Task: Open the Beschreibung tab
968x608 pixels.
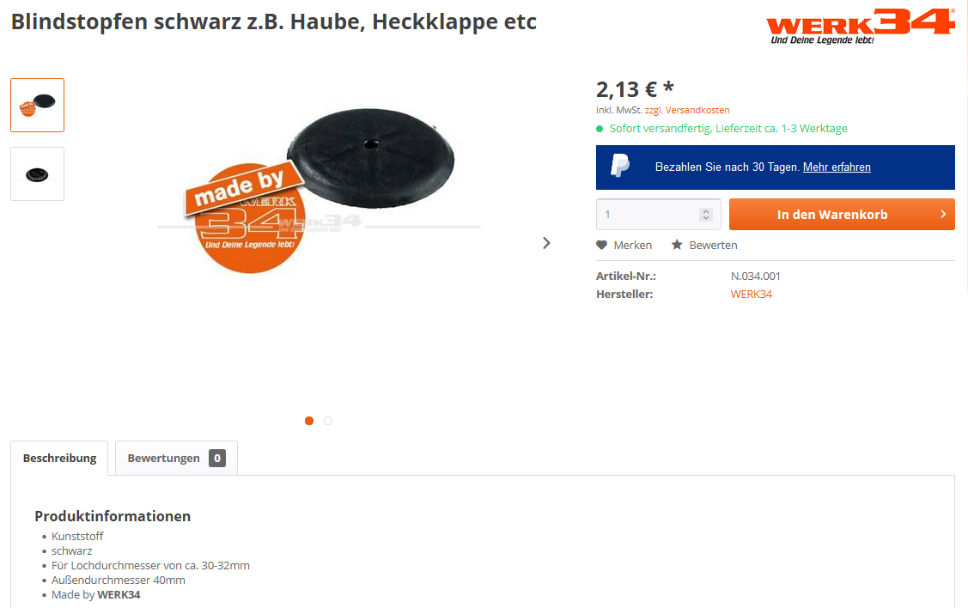Action: [59, 458]
